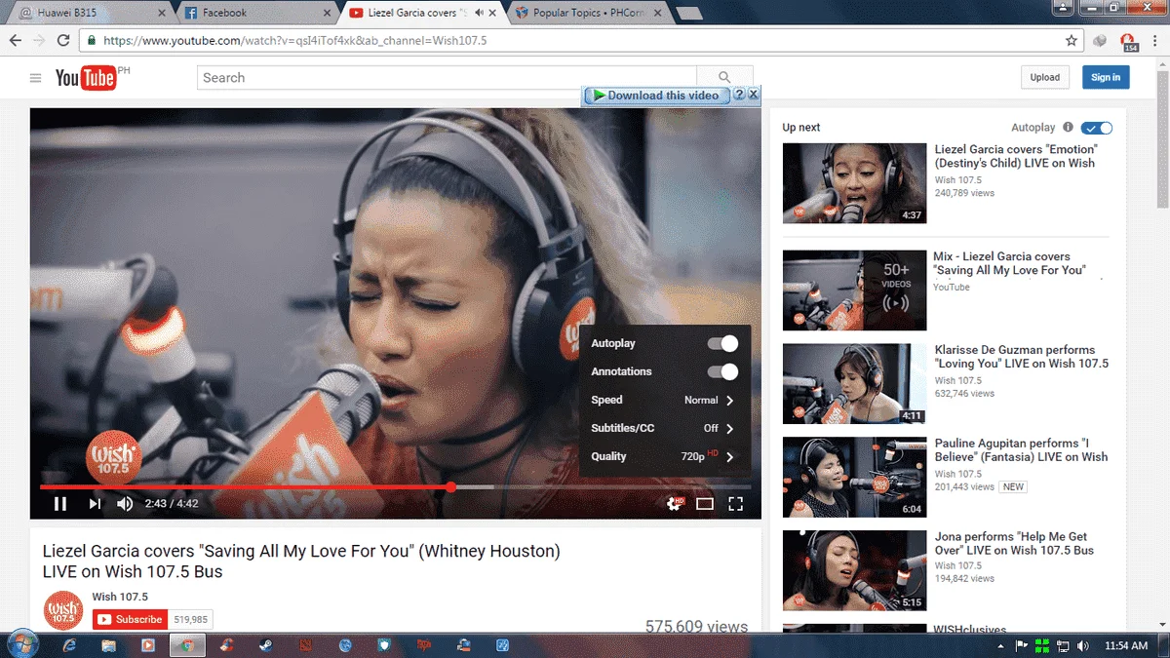
Task: Open the YouTube hamburger guide menu
Action: [36, 78]
